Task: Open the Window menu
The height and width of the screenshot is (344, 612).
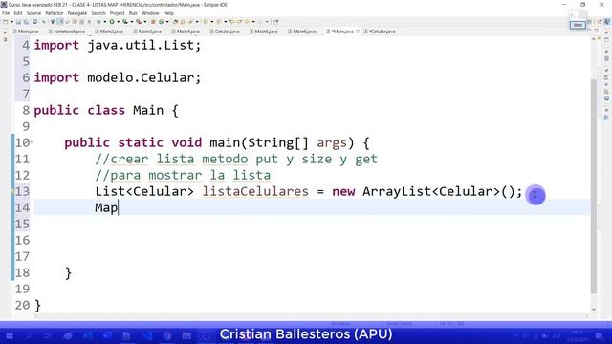Action: (150, 13)
